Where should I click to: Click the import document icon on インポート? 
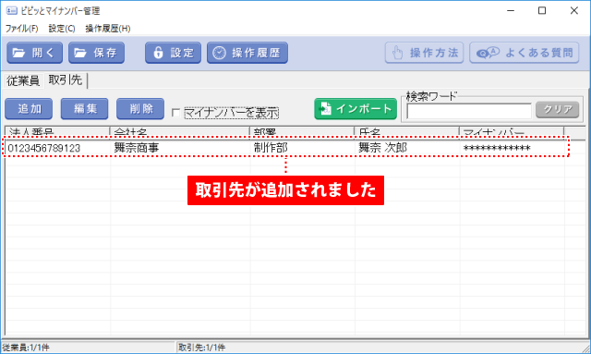(325, 109)
